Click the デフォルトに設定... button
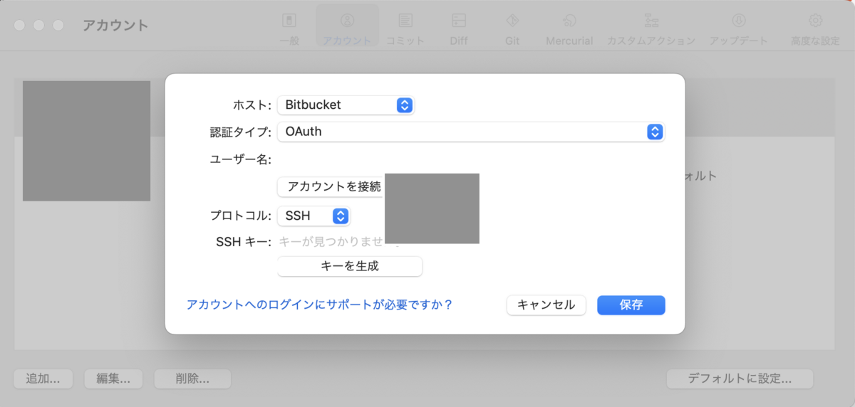Image resolution: width=855 pixels, height=407 pixels. click(740, 379)
